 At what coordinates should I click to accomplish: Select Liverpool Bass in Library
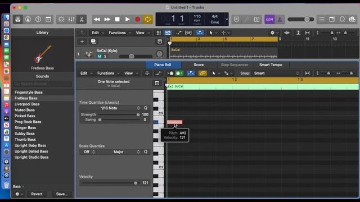(27, 104)
